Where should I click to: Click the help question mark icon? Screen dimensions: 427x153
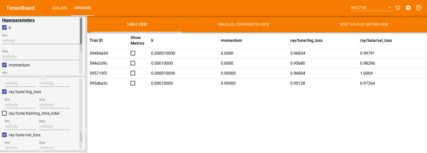pos(419,8)
